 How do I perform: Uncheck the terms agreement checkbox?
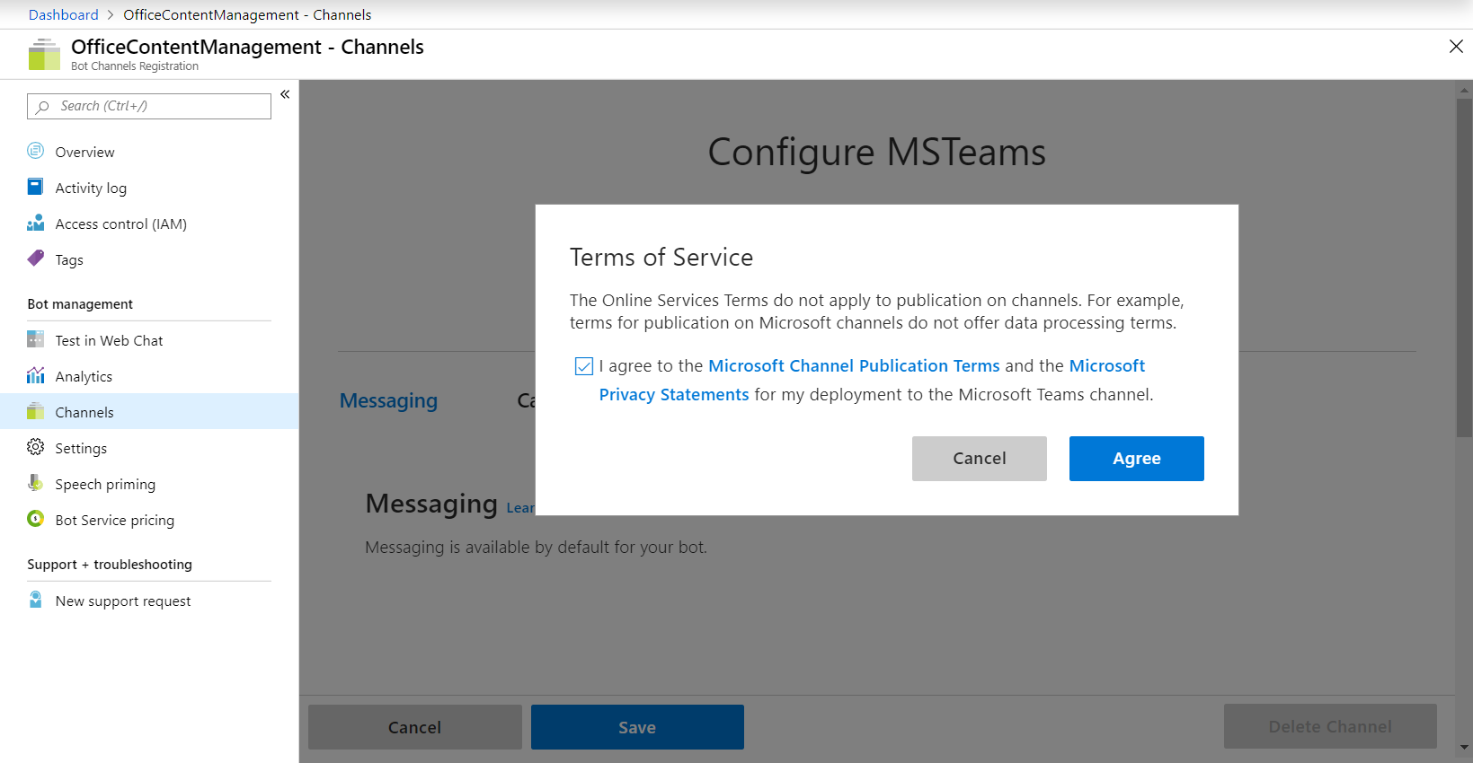coord(584,366)
